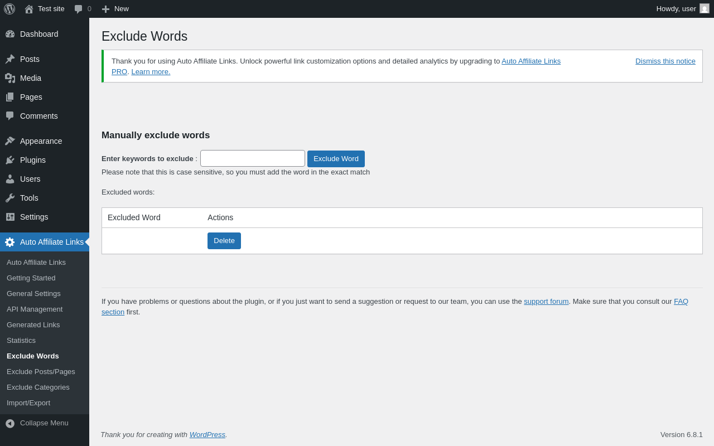
Task: Click the Dashboard gauge icon
Action: coord(10,34)
